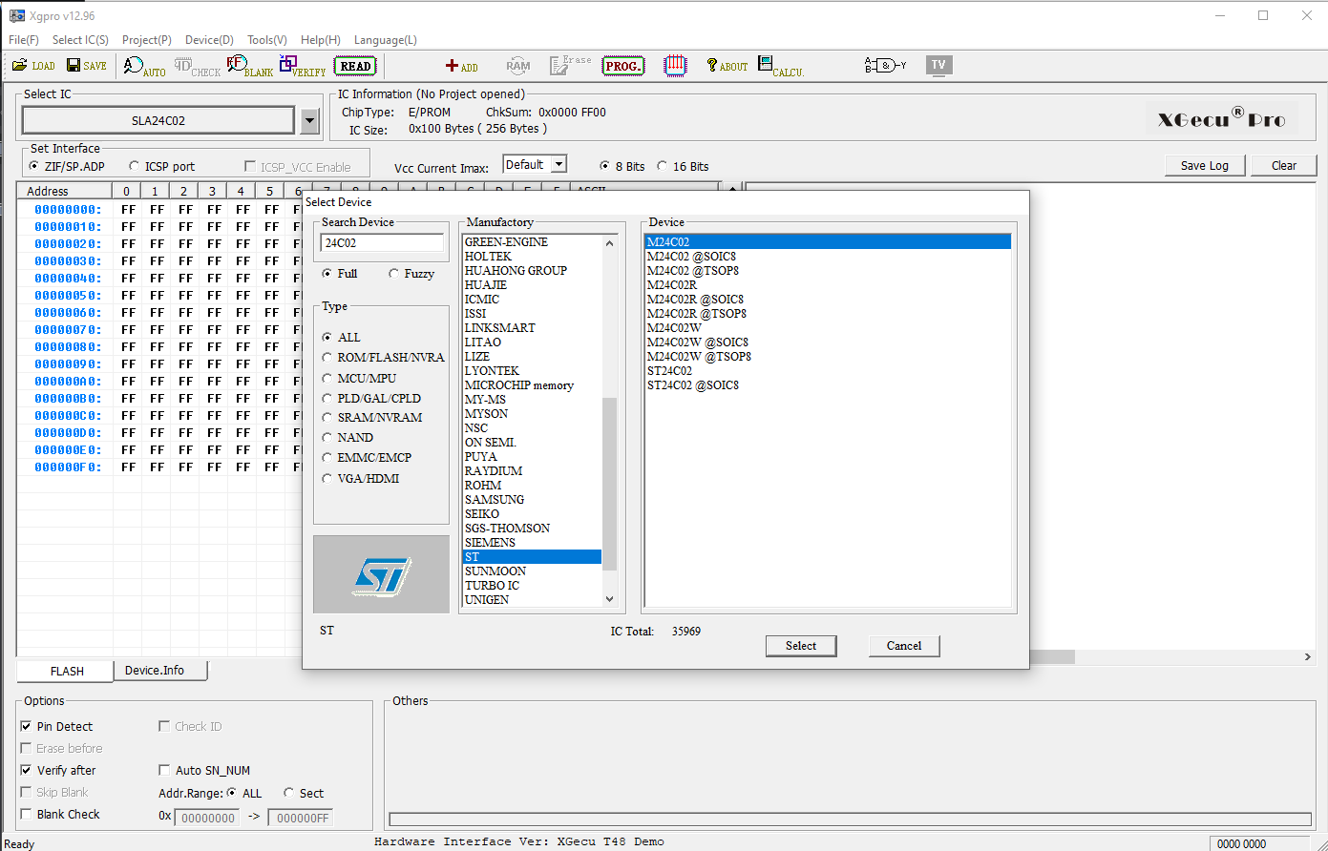Select Sect address range option

304,793
